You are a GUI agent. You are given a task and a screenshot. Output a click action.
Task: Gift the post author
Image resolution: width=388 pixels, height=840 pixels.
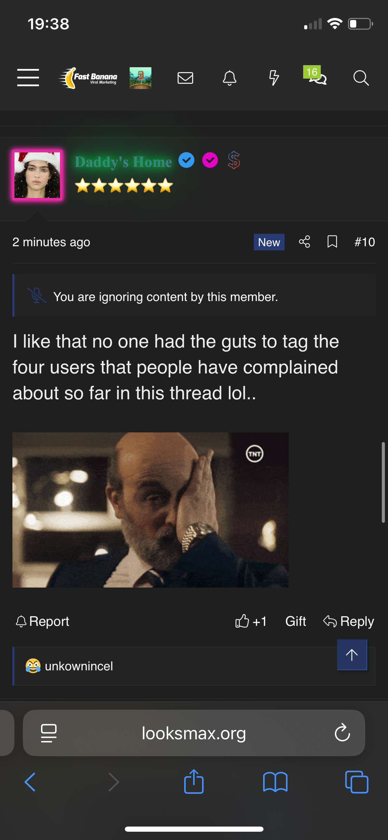(296, 621)
